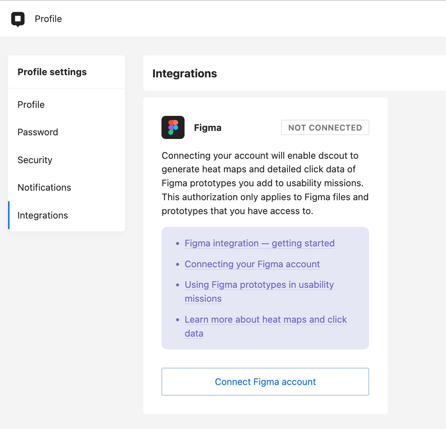This screenshot has width=446, height=429.
Task: Open Security settings
Action: point(35,160)
